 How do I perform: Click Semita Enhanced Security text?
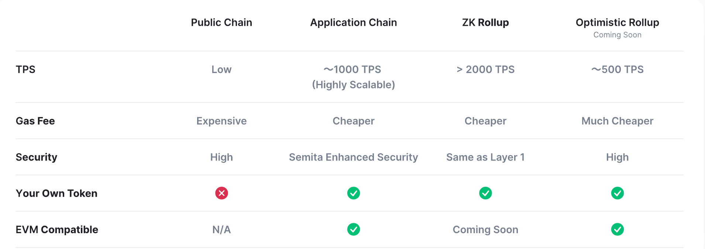353,157
